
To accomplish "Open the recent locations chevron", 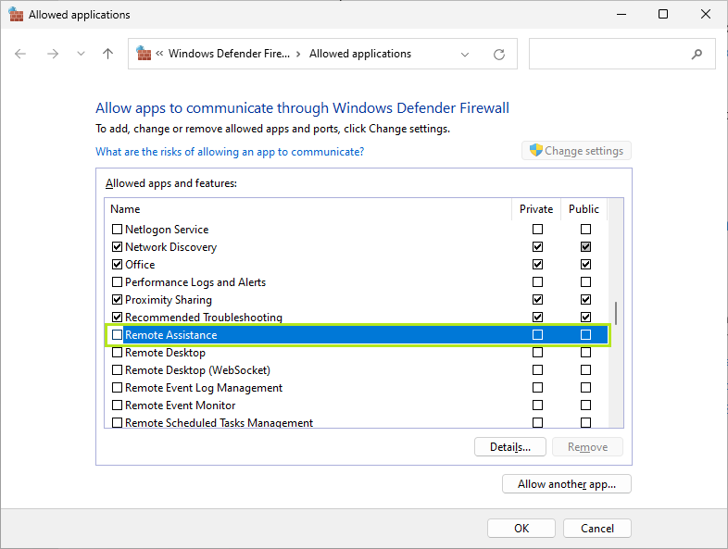I will tap(81, 54).
